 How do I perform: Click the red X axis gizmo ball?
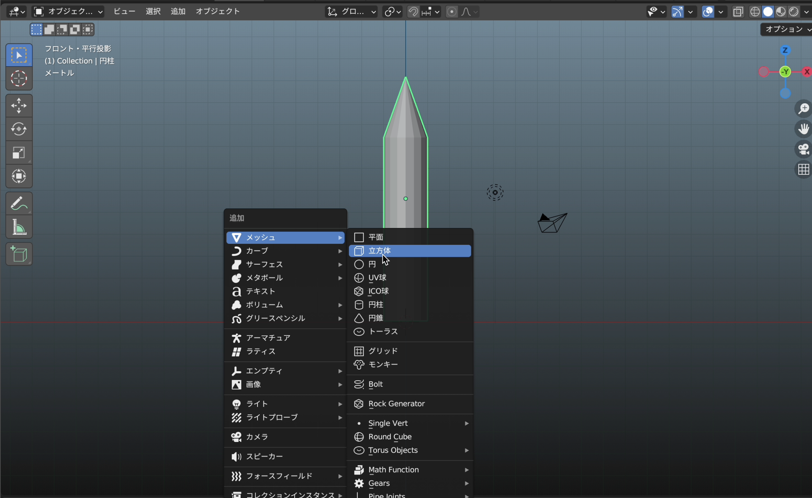(x=807, y=72)
